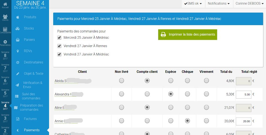Uncheck Vendredi 27 Janvier À Rennes
The height and width of the screenshot is (135, 266).
[59, 46]
